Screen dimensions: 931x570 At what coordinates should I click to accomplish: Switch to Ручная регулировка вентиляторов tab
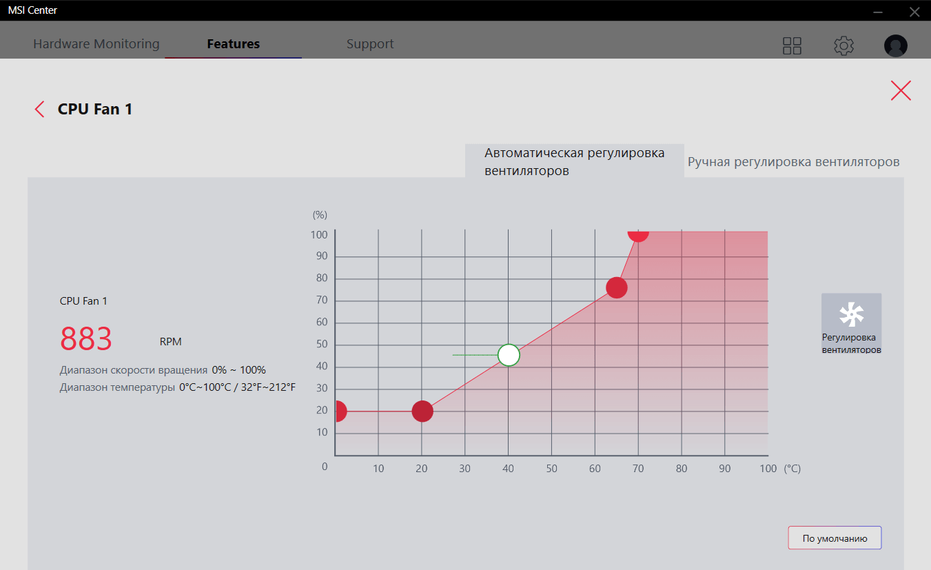pos(793,162)
